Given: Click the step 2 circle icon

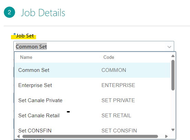Looking at the screenshot, I should pyautogui.click(x=9, y=12).
